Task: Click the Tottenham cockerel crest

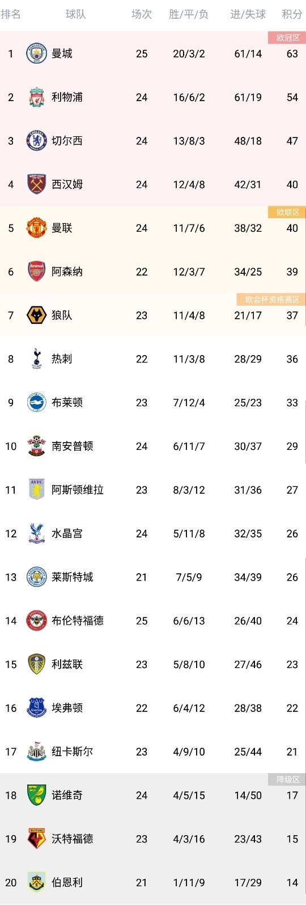Action: (x=37, y=359)
